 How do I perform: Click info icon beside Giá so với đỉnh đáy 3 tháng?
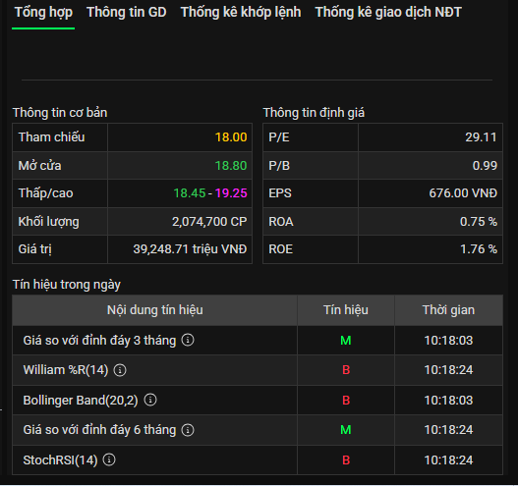tap(188, 340)
